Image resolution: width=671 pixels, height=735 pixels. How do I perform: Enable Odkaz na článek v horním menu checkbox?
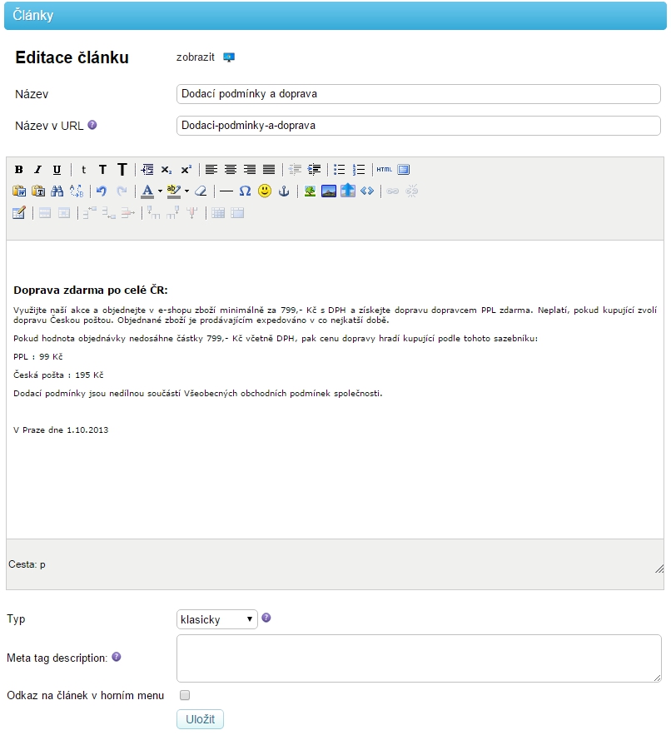tap(185, 695)
